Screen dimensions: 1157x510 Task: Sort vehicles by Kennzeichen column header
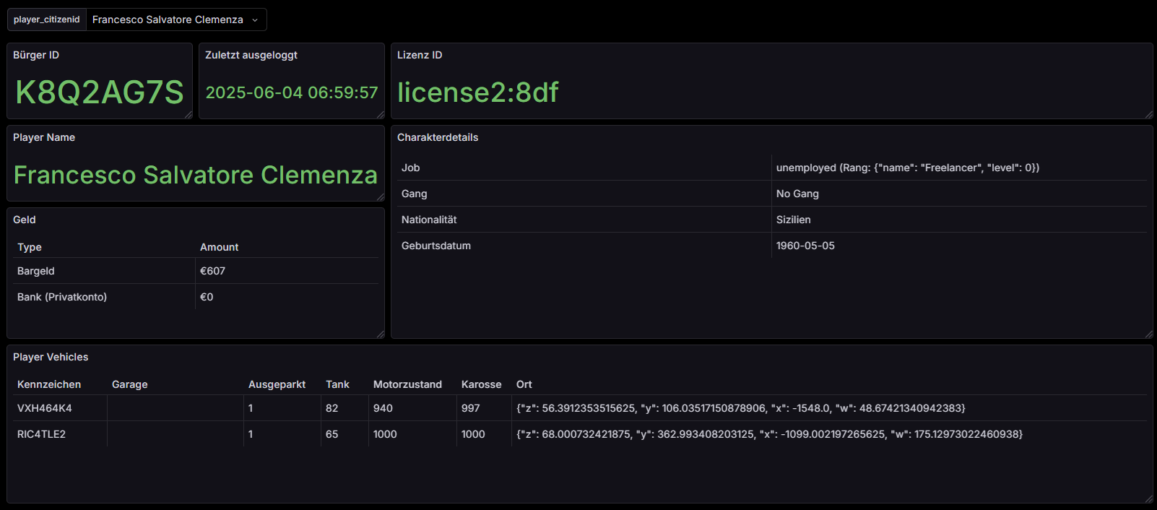click(49, 384)
